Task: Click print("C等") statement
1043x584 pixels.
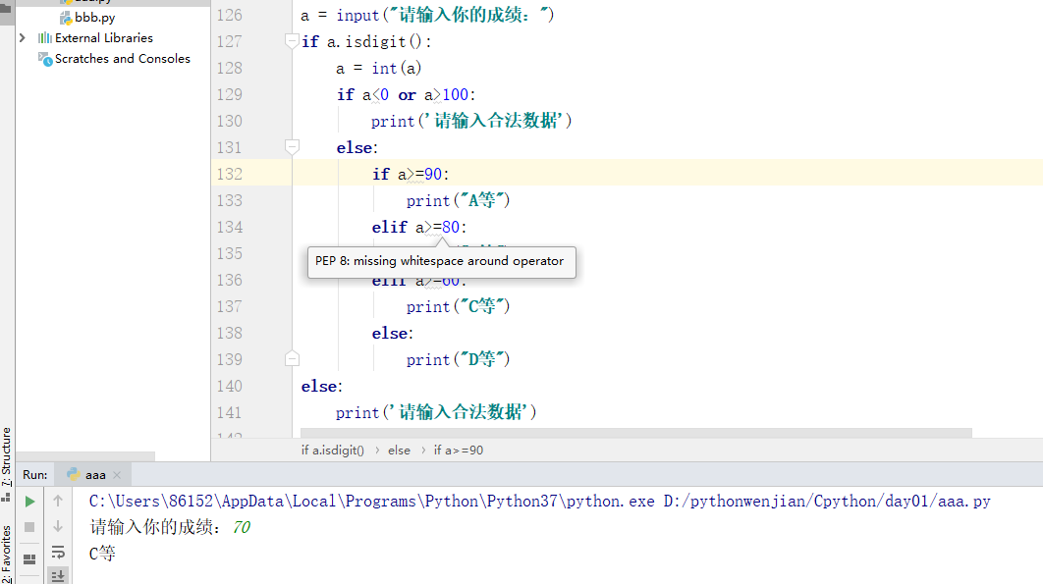Action: [459, 306]
